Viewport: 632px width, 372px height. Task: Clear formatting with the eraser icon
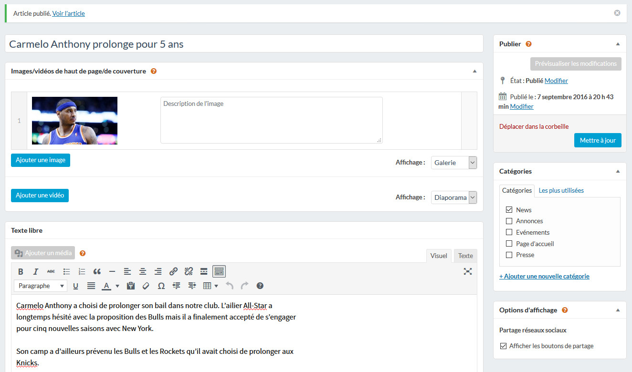(x=146, y=286)
